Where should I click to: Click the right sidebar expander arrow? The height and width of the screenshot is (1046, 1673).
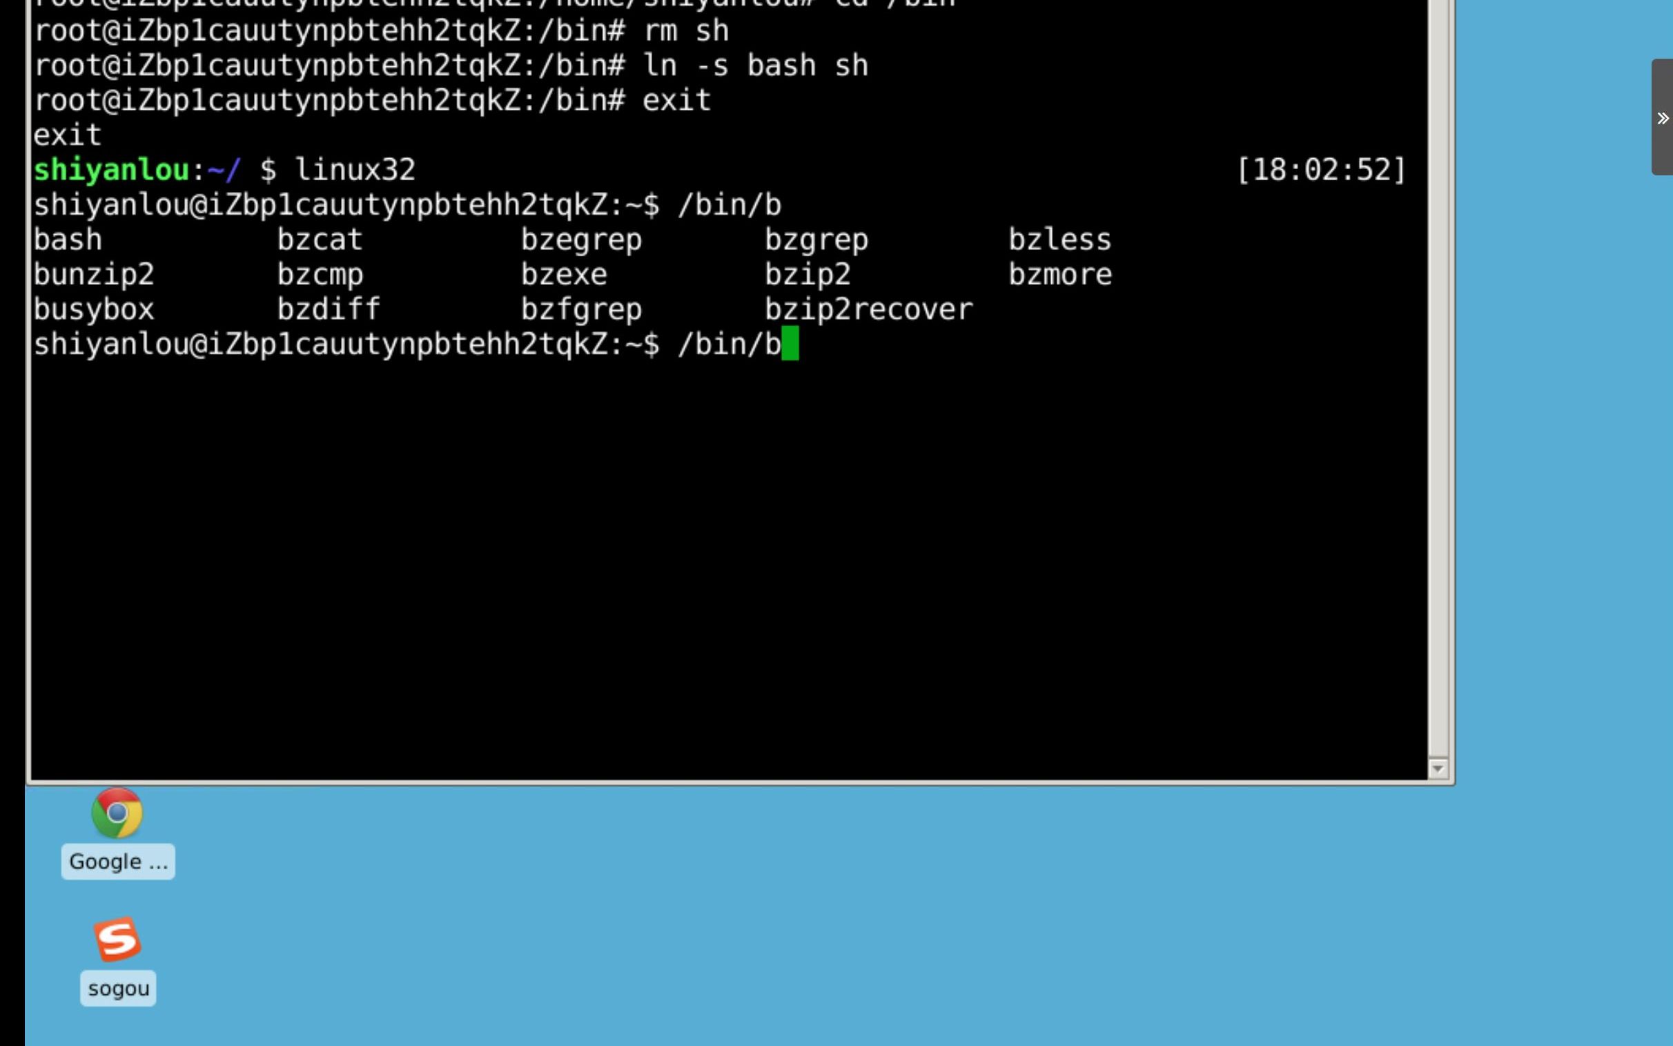point(1662,117)
